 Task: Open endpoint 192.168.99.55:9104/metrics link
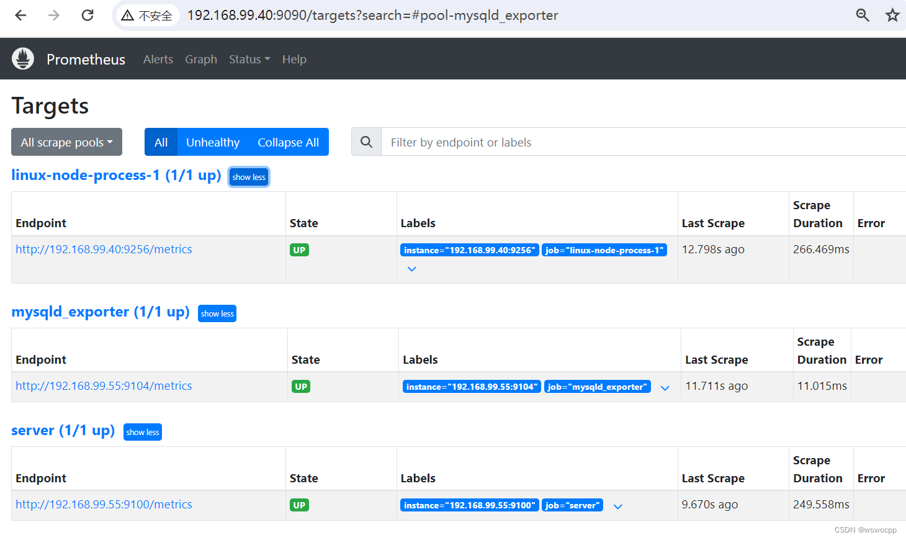pyautogui.click(x=104, y=385)
